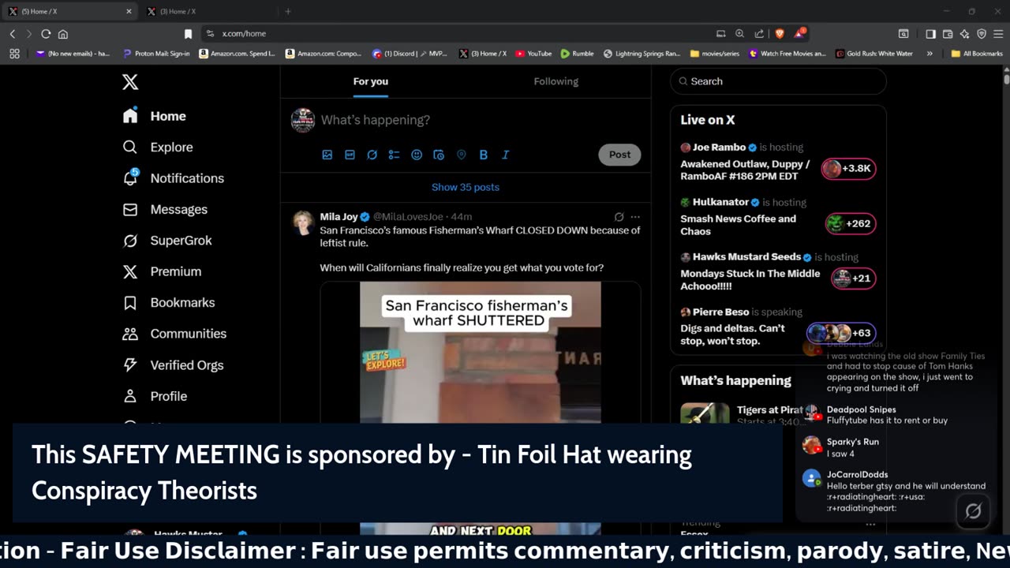Toggle italic text in composer
The height and width of the screenshot is (568, 1010).
click(x=506, y=155)
